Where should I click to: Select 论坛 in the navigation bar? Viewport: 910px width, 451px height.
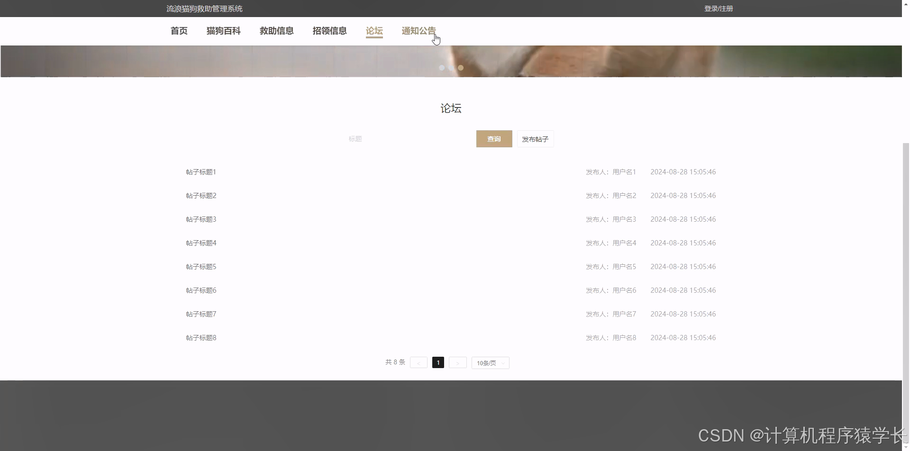click(374, 31)
